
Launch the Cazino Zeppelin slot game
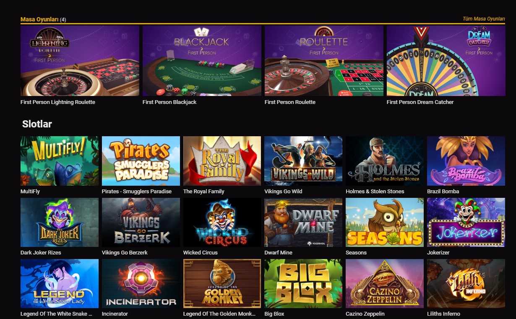click(x=385, y=283)
